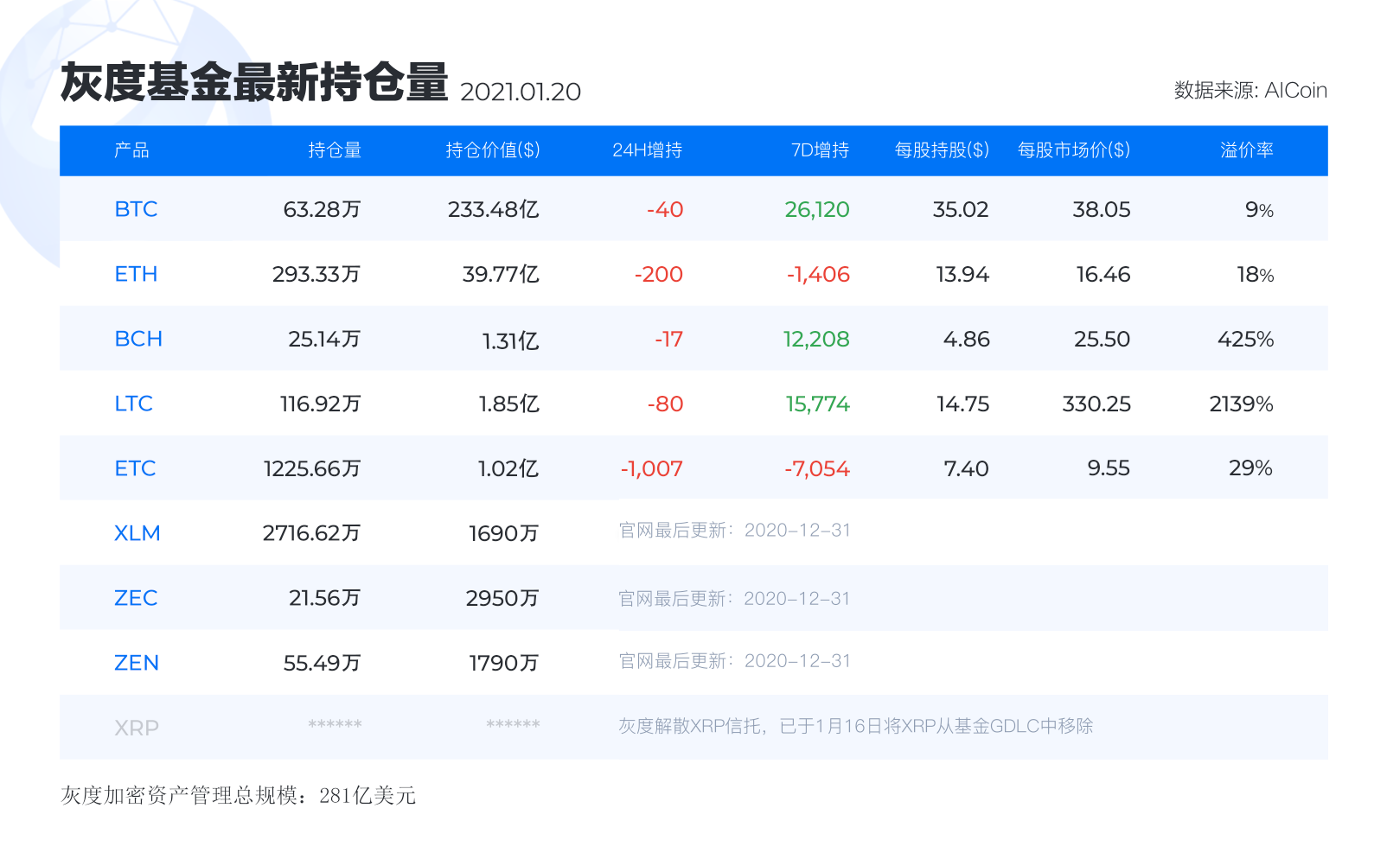Open the ETH product page
1387x859 pixels.
tap(137, 274)
